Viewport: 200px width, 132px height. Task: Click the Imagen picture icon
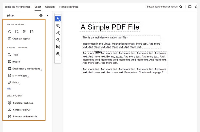click(10, 62)
